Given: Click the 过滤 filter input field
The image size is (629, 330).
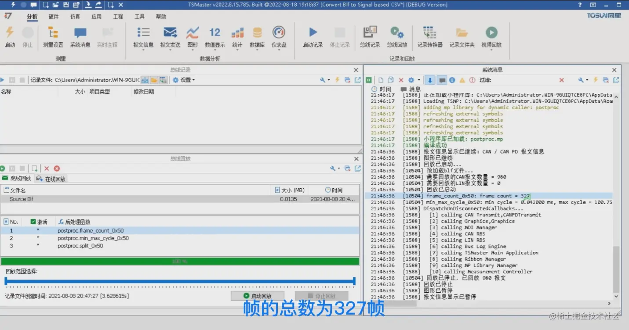Looking at the screenshot, I should pos(525,80).
